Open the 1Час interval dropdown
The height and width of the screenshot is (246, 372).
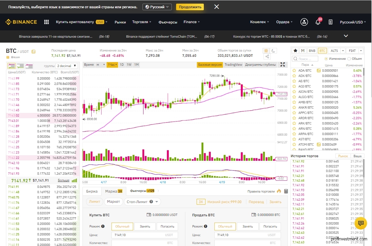[112, 65]
